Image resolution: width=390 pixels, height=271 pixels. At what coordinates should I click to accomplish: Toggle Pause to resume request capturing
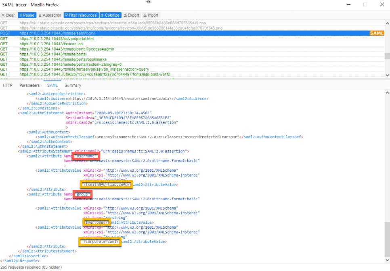click(27, 15)
